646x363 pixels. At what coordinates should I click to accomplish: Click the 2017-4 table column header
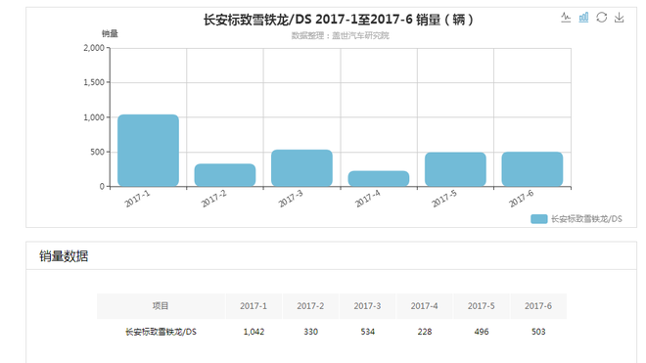tap(425, 306)
